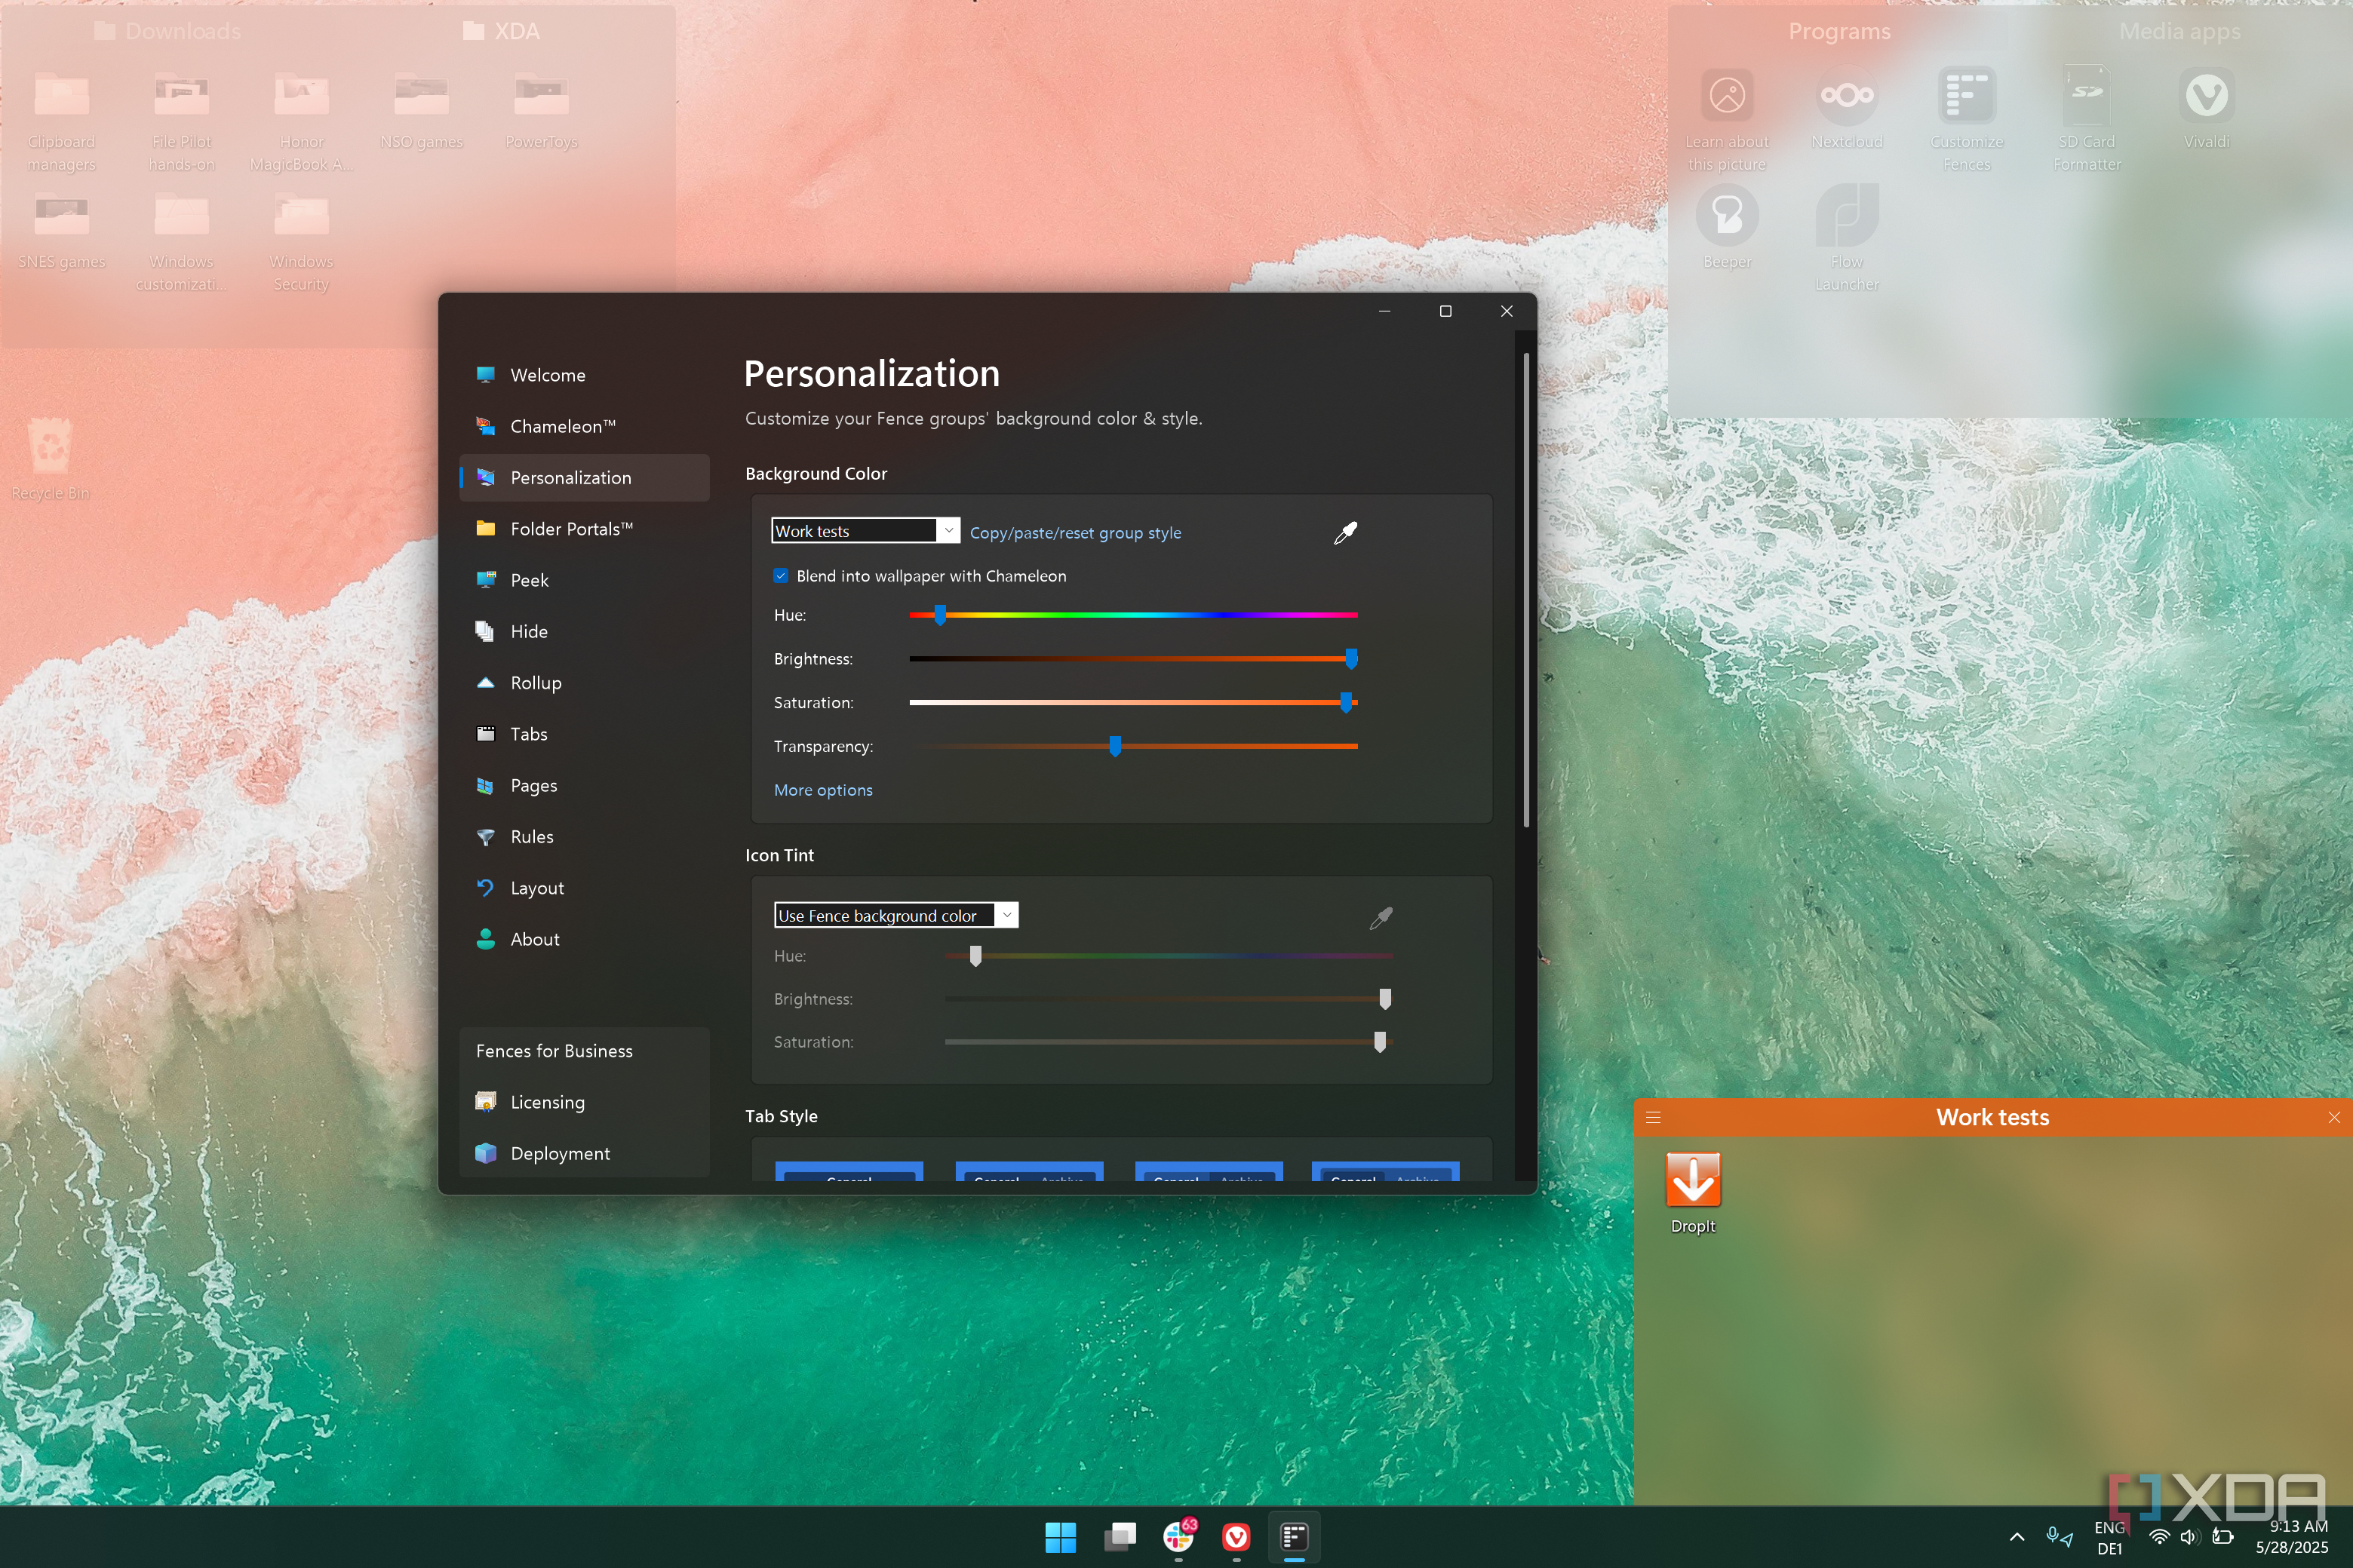Open the Rules settings page

[584, 837]
